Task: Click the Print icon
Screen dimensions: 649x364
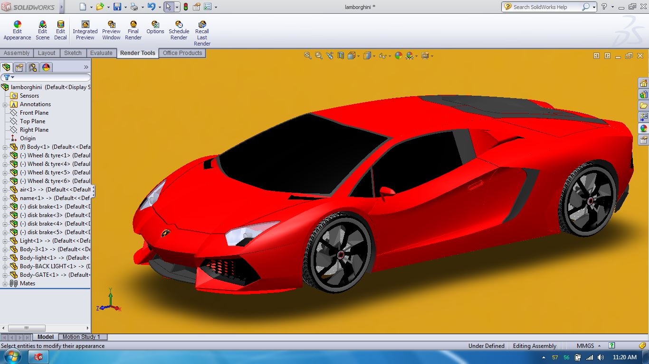Action: 134,7
